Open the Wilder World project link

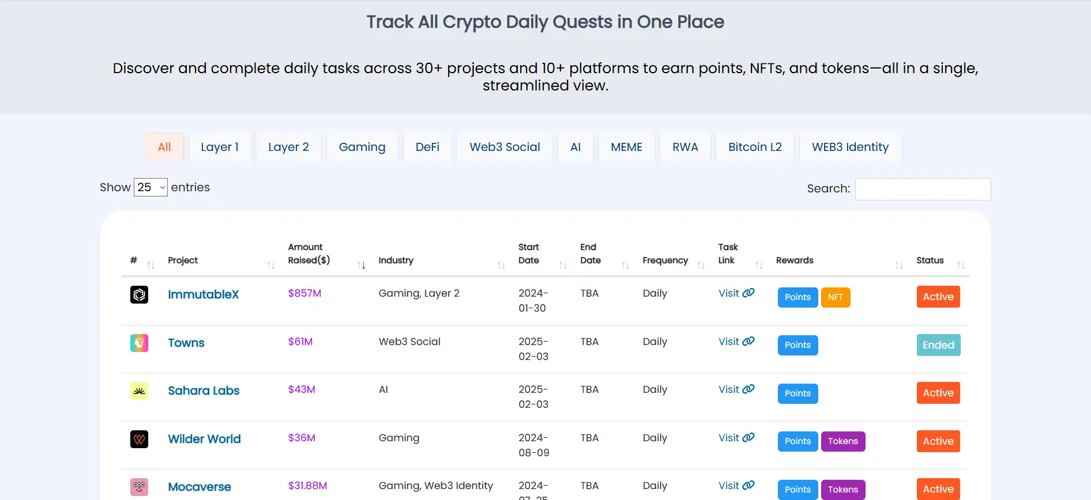click(x=204, y=439)
